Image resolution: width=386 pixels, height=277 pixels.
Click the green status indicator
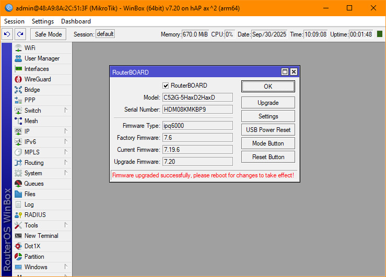(380, 34)
